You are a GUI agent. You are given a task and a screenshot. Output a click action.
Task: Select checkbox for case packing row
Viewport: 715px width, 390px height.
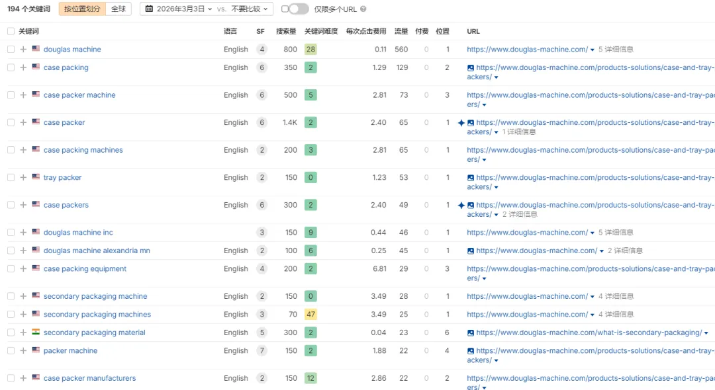(x=11, y=67)
